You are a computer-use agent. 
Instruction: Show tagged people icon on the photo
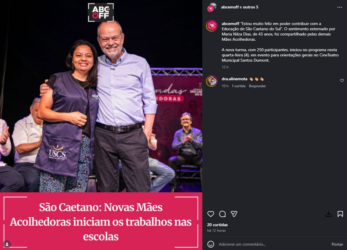click(7, 244)
